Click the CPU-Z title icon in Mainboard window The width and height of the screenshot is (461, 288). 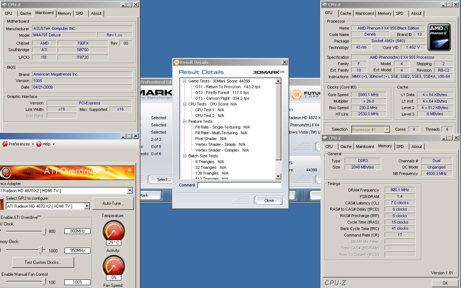pyautogui.click(x=5, y=5)
